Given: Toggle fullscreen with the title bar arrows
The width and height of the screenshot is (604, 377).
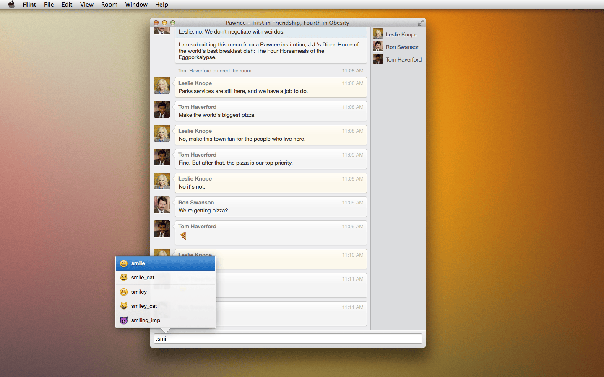Looking at the screenshot, I should 421,23.
